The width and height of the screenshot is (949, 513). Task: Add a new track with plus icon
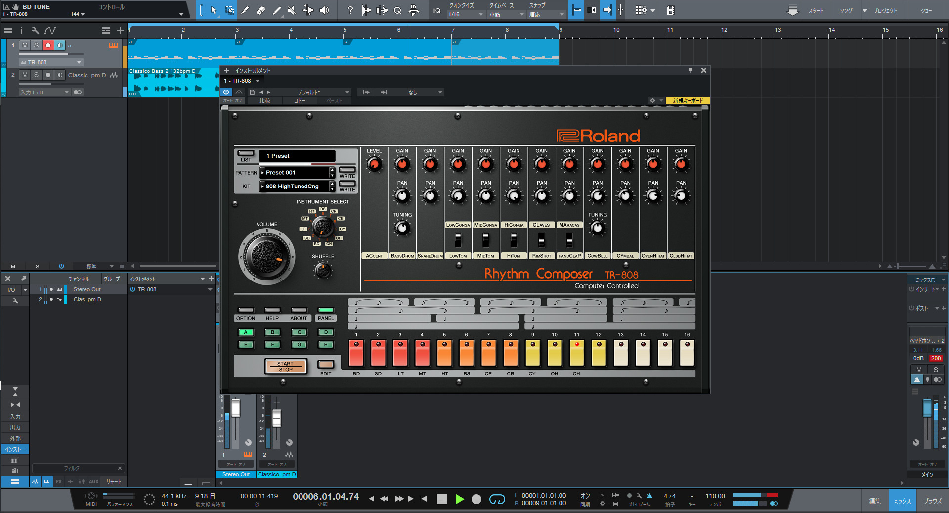click(120, 31)
